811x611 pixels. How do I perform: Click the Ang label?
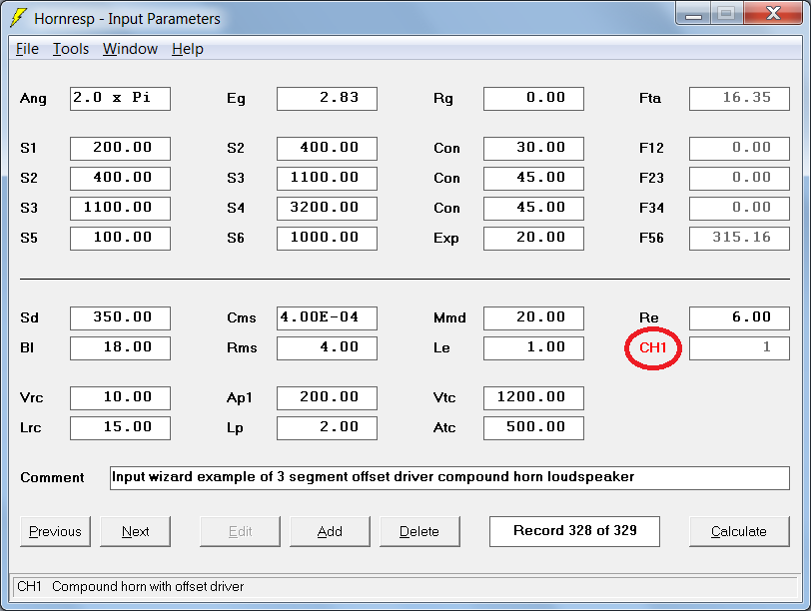[x=33, y=99]
